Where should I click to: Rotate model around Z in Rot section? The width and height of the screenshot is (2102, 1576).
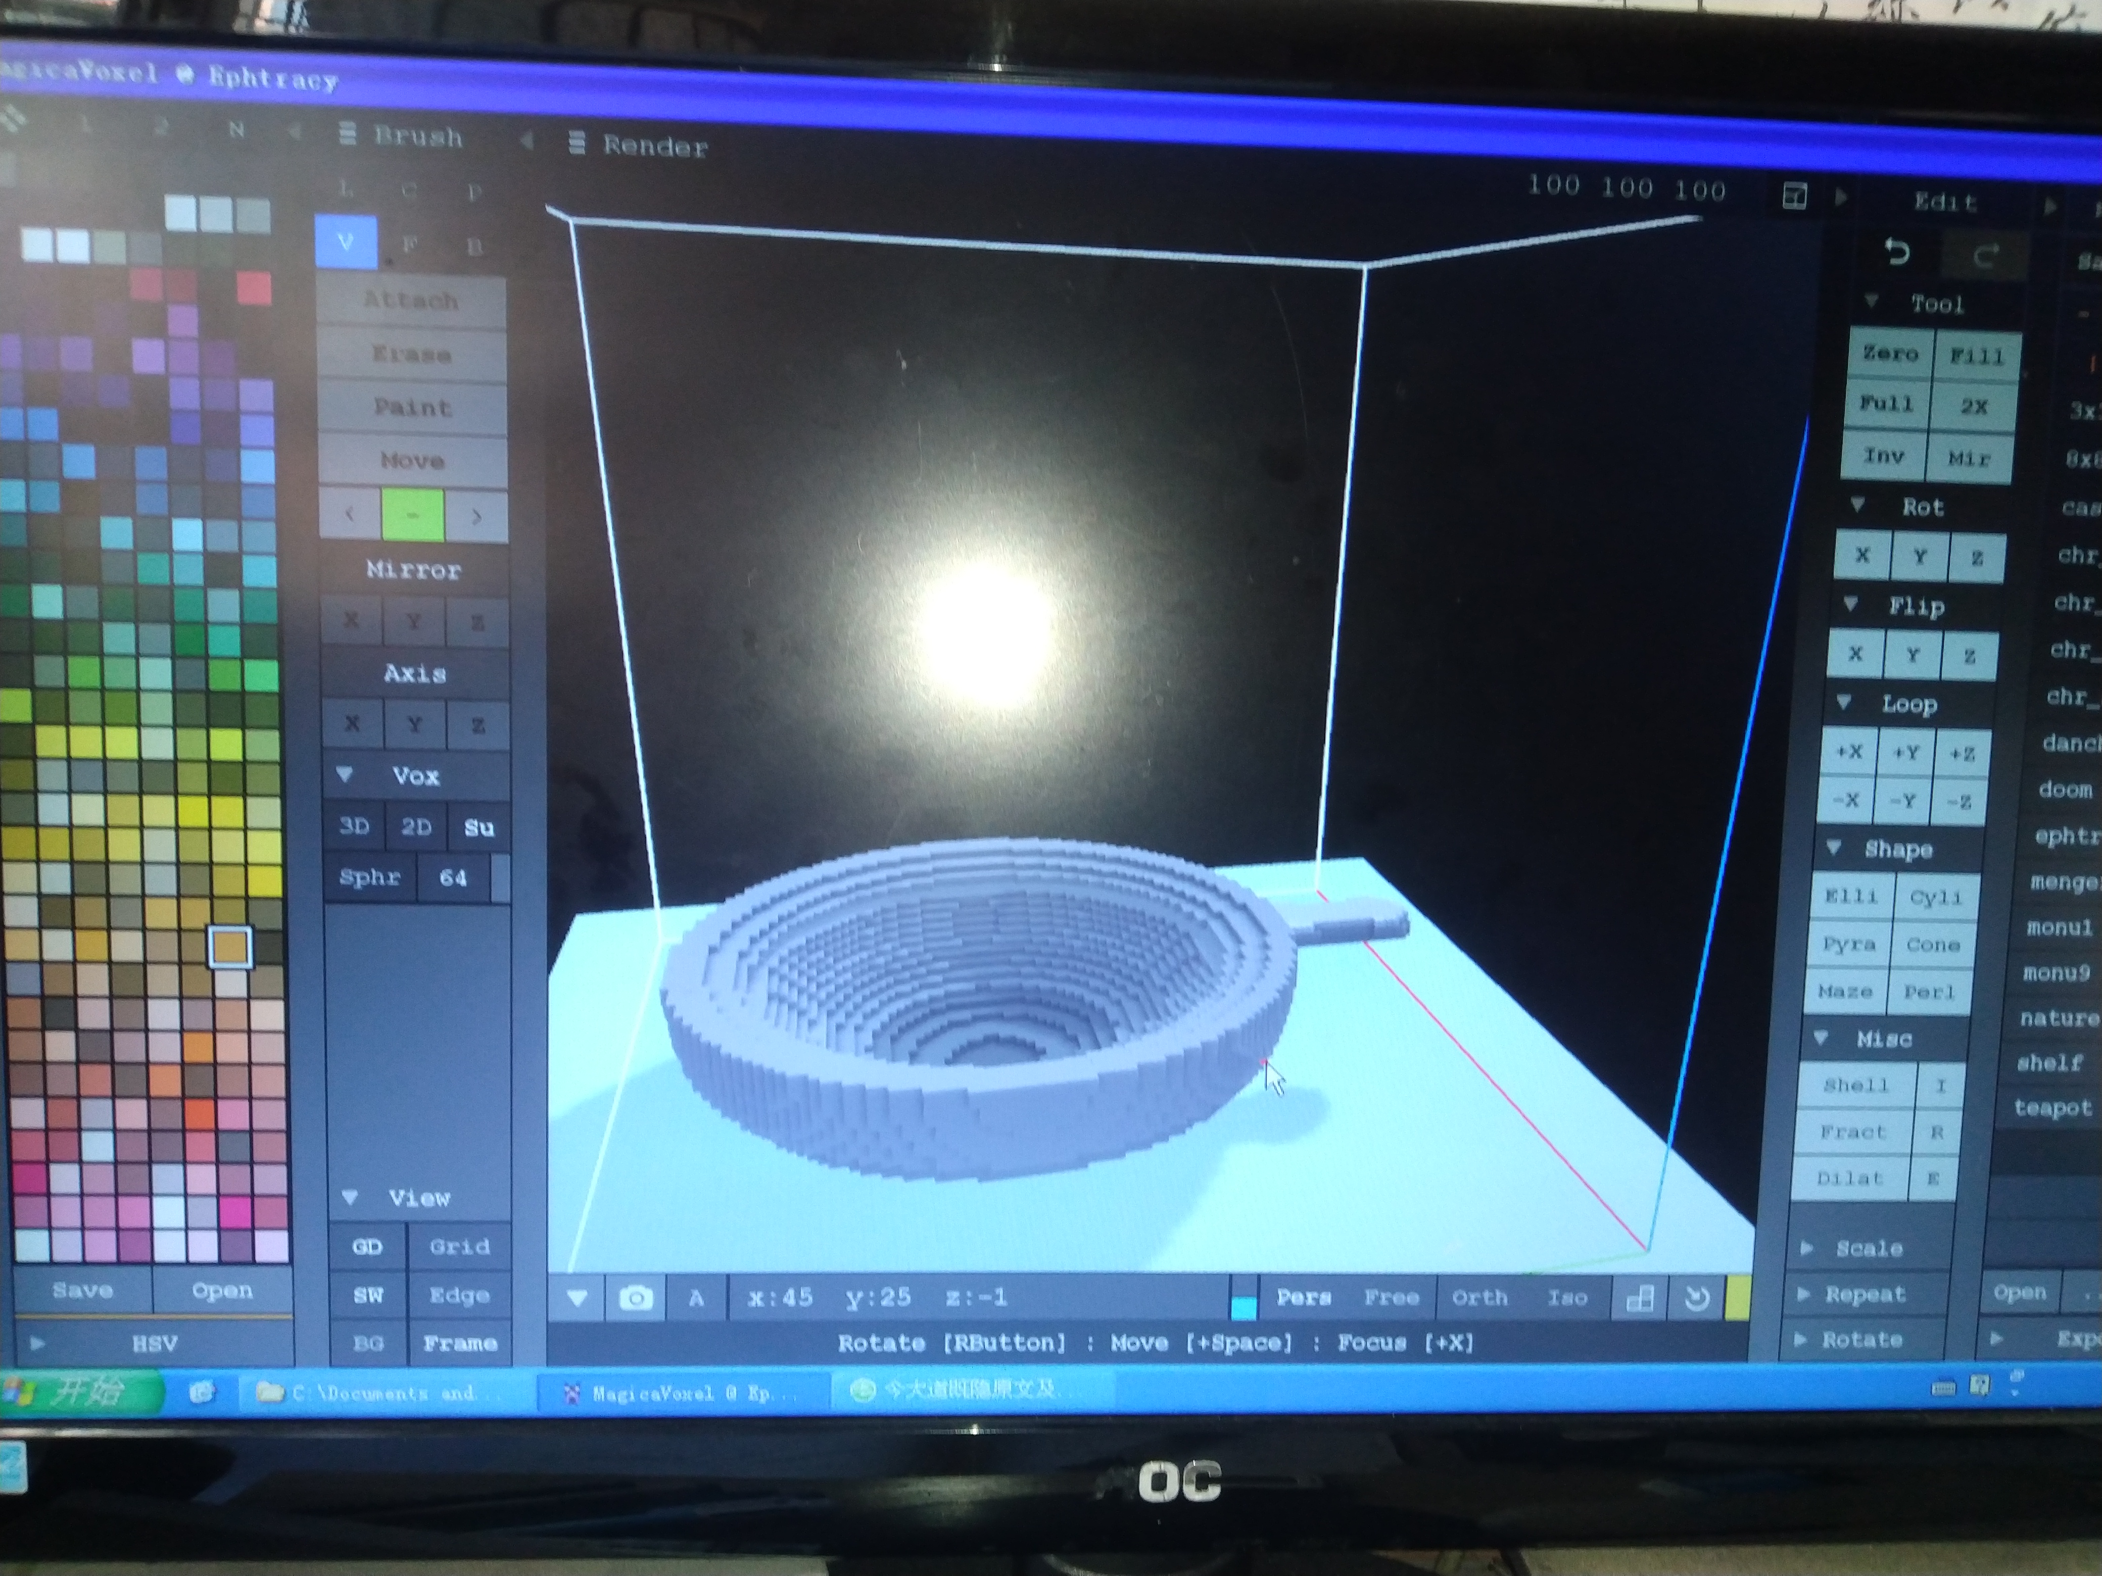(1977, 559)
